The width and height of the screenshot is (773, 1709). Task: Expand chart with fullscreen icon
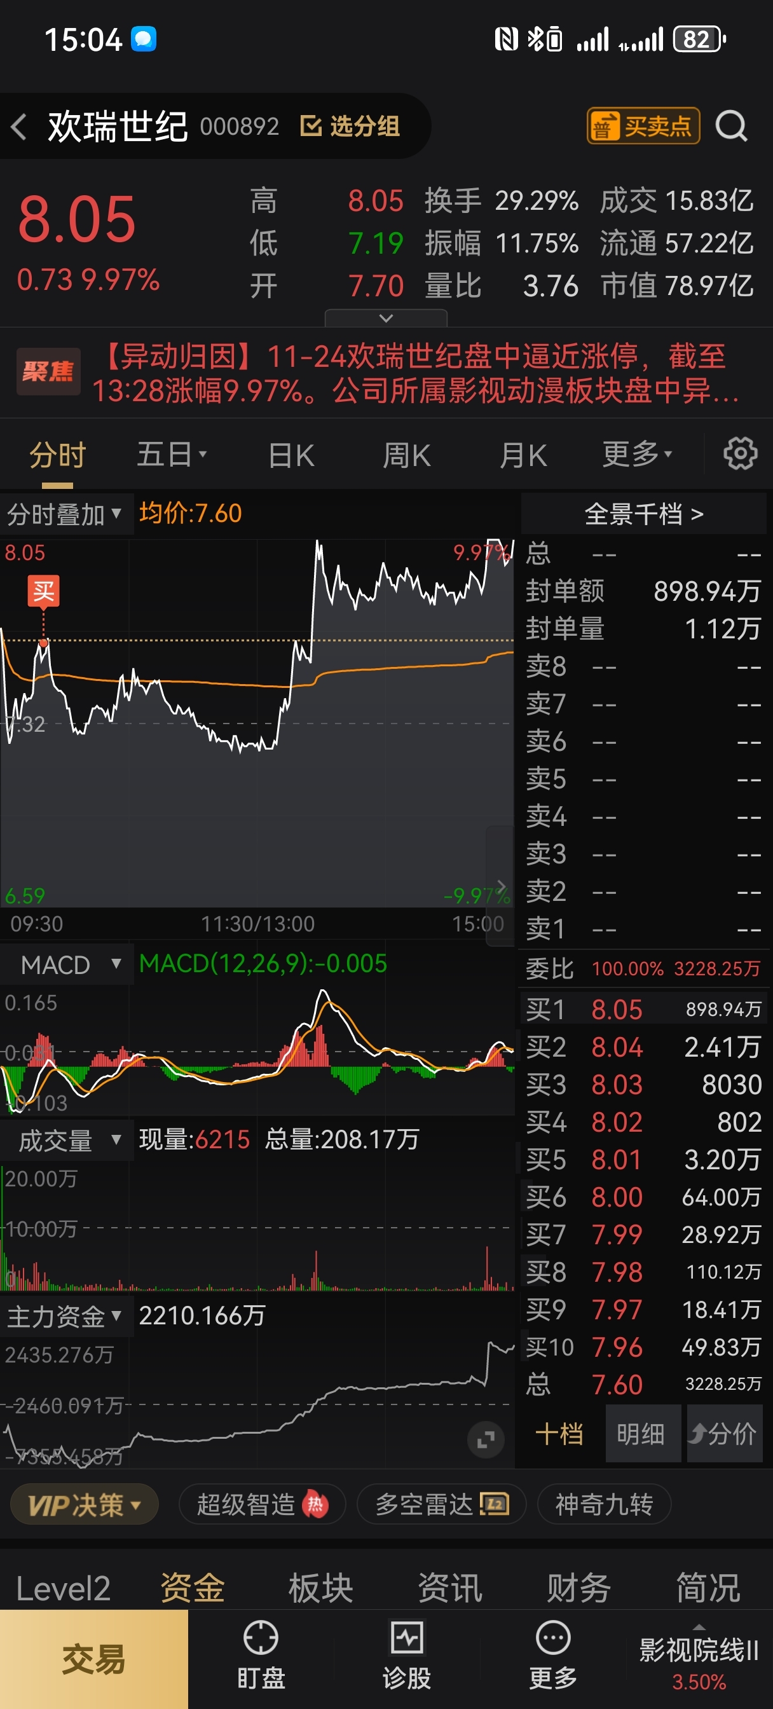pos(485,1439)
